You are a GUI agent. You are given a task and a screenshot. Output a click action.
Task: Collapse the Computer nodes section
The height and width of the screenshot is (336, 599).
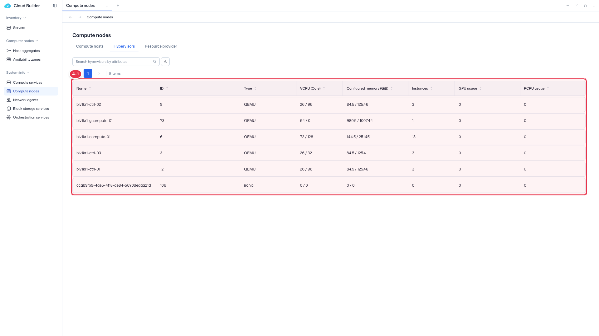tap(22, 41)
